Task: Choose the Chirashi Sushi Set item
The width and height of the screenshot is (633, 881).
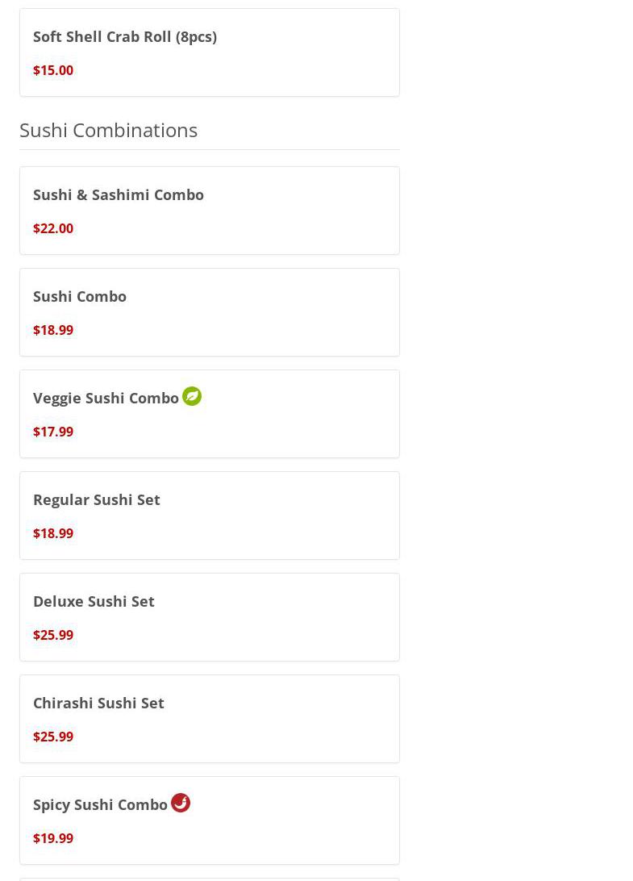Action: (x=210, y=719)
